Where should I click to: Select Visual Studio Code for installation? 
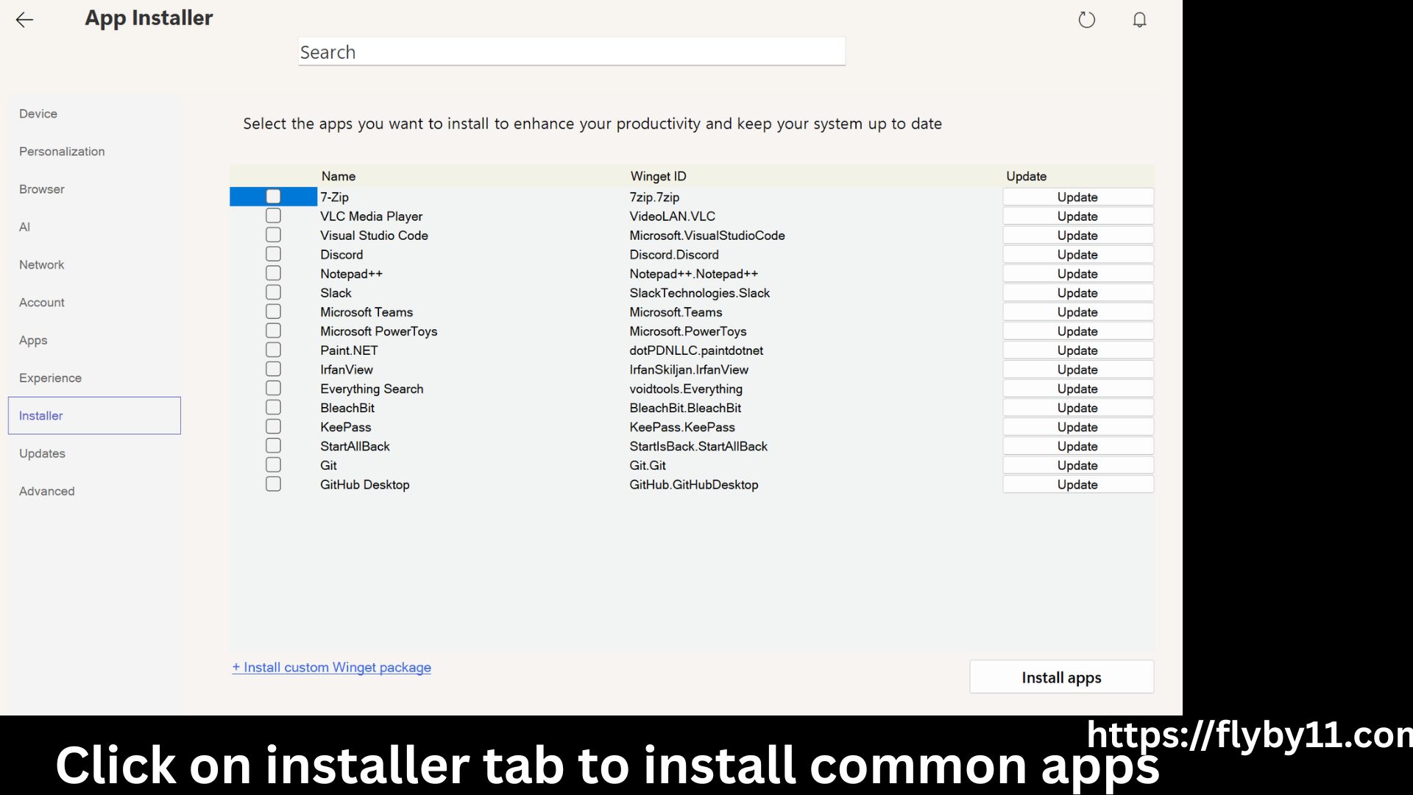273,234
